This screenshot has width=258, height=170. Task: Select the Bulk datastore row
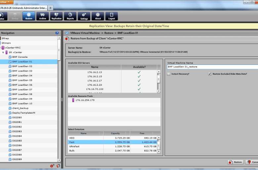pyautogui.click(x=112, y=151)
